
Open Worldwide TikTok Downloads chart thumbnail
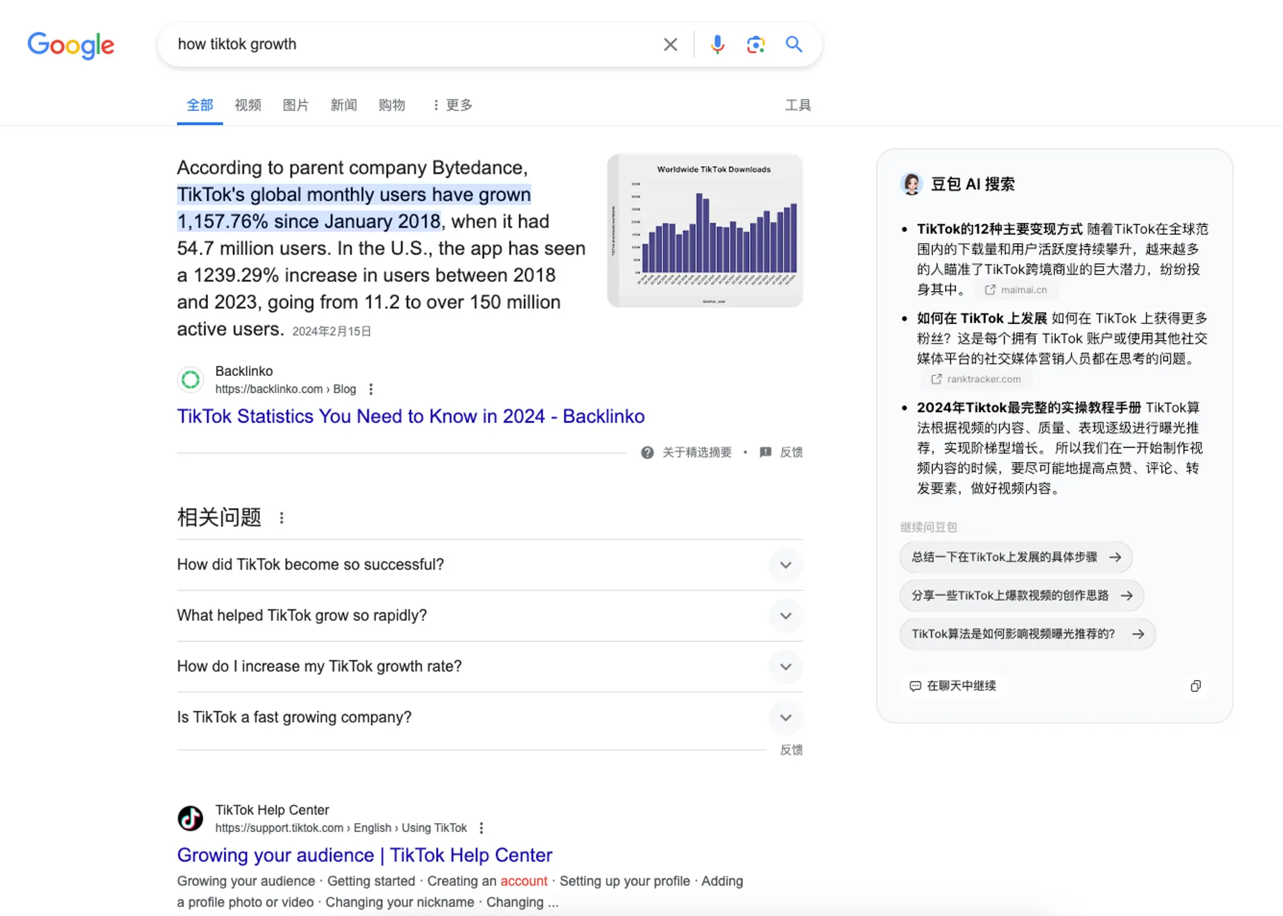pyautogui.click(x=704, y=230)
